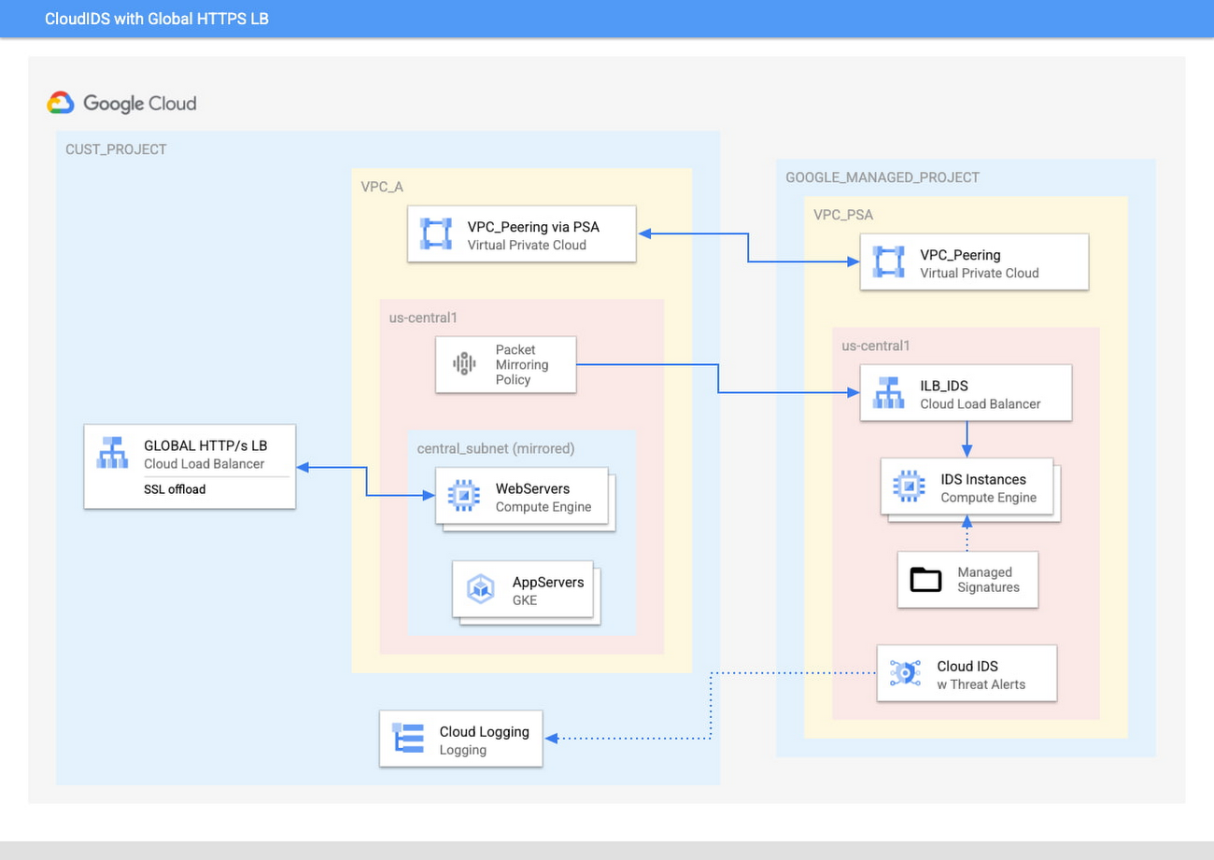1214x860 pixels.
Task: Select the 'CloudIDS with Global HTTPS LB' title
Action: 157,18
